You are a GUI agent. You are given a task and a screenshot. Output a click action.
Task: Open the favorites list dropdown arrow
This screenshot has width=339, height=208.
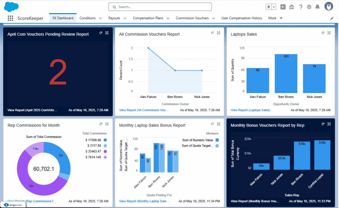click(x=274, y=7)
